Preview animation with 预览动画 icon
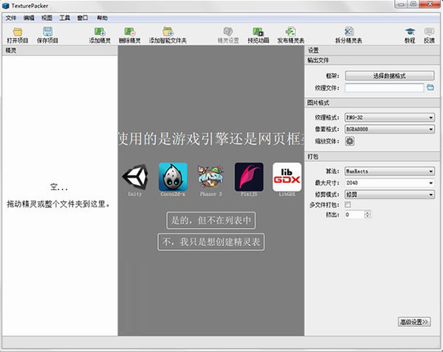Image resolution: width=443 pixels, height=352 pixels. [x=258, y=36]
